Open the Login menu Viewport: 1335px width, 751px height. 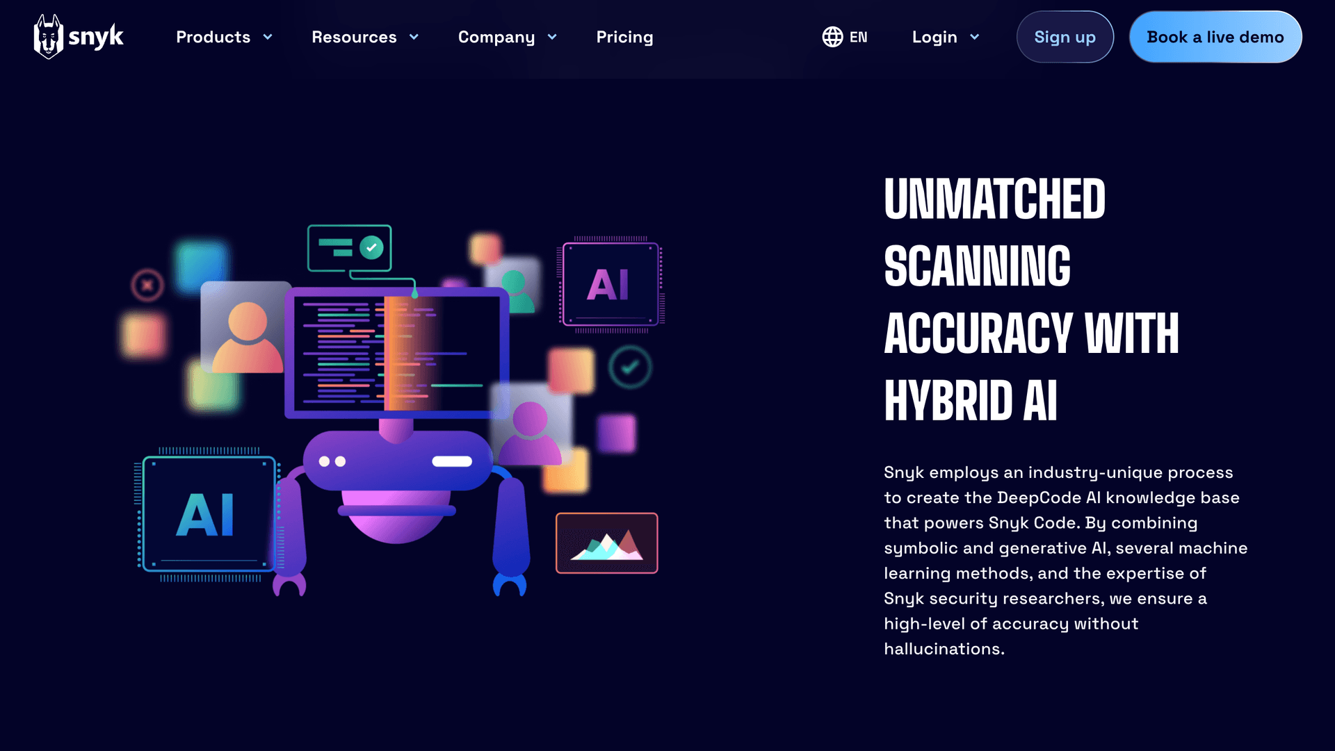(x=934, y=37)
